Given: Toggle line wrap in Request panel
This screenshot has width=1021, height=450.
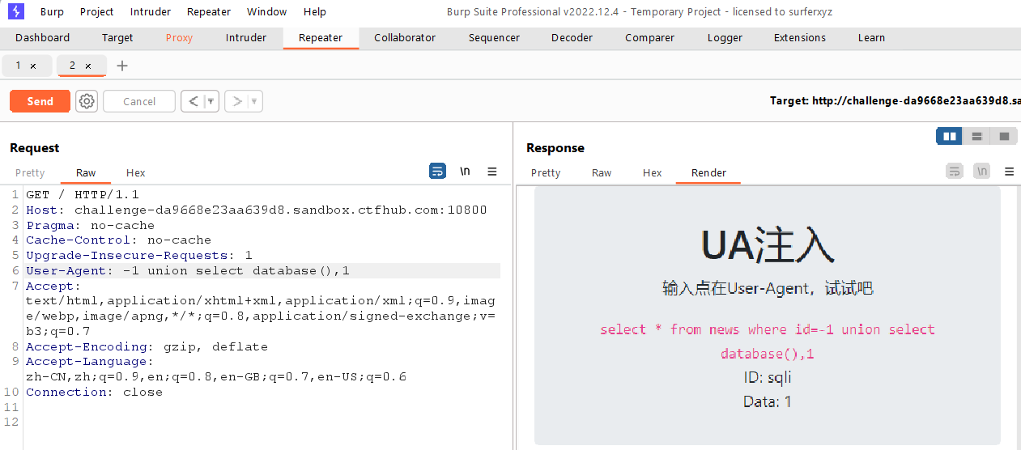Looking at the screenshot, I should point(437,171).
